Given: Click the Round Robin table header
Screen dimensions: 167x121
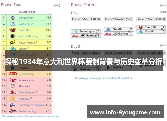Looking at the screenshot, I should point(27,12).
